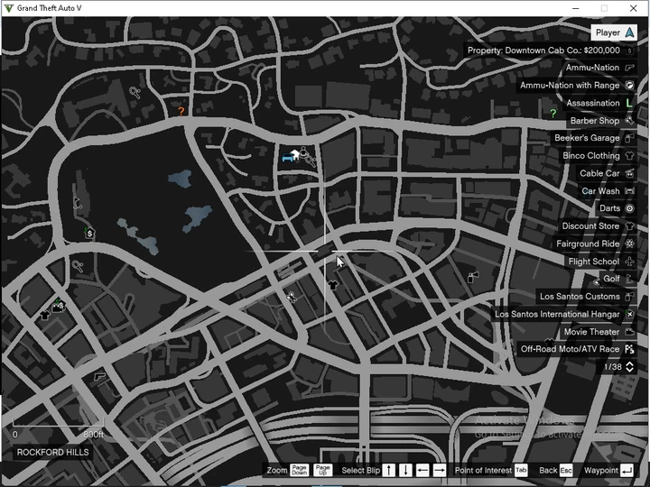
Task: Select the clothing shirt blip near the crosshair
Action: pos(333,285)
